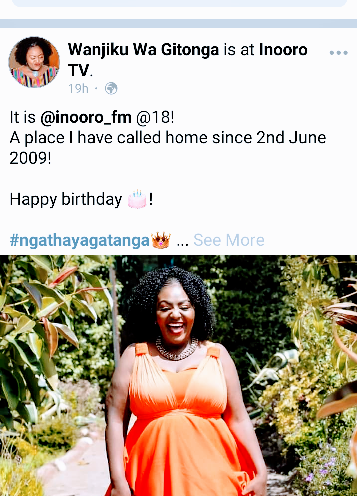Tap the rounded box above the post
This screenshot has height=496, width=357.
coord(179,3)
